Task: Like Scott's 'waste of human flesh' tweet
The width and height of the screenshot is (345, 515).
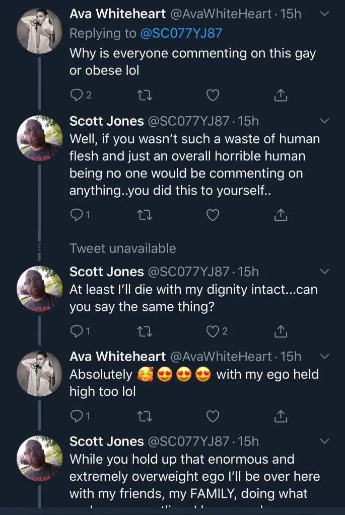Action: 213,215
